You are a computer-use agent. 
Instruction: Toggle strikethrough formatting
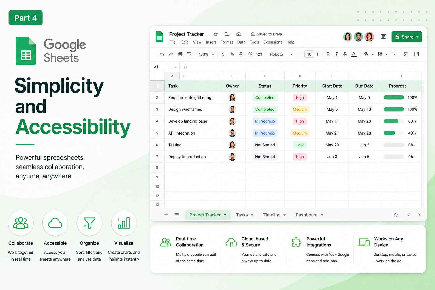[345, 54]
